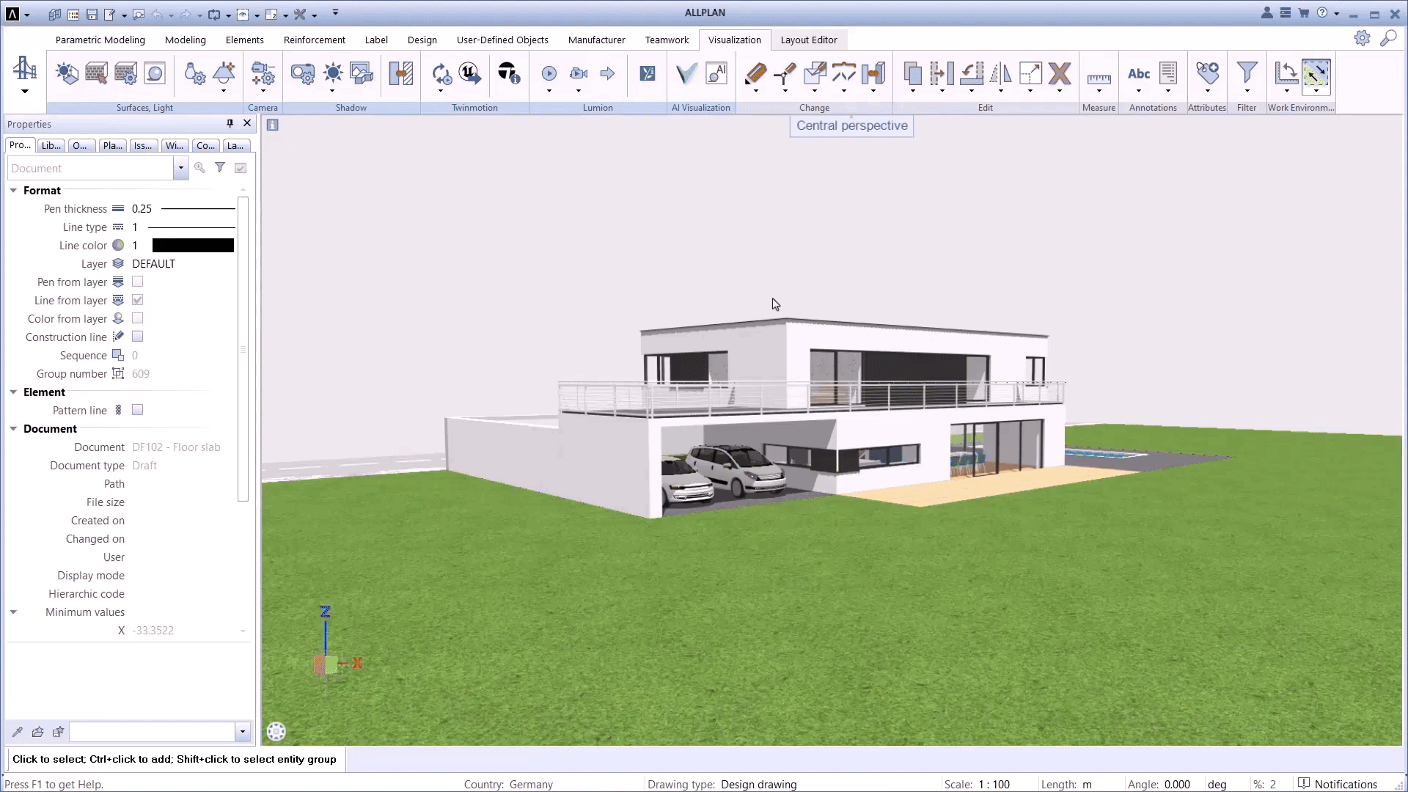1408x792 pixels.
Task: Click the black Line color swatch
Action: coord(193,245)
